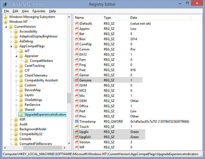Click the Registry Editor app icon in title bar
Viewport: 205px width, 159px height.
pos(5,4)
